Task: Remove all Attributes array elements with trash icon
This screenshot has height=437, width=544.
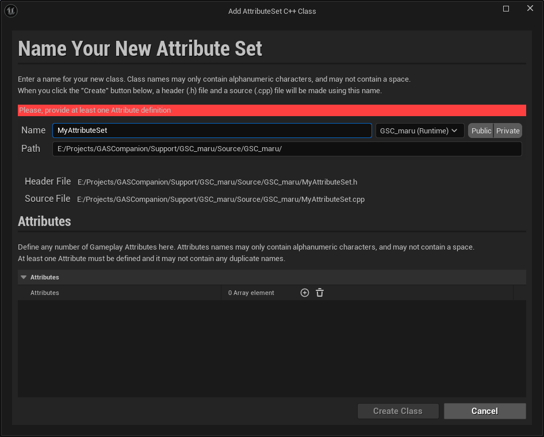Action: pos(320,293)
